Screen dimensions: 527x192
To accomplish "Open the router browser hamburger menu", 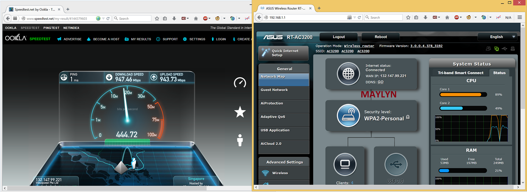I will 520,17.
